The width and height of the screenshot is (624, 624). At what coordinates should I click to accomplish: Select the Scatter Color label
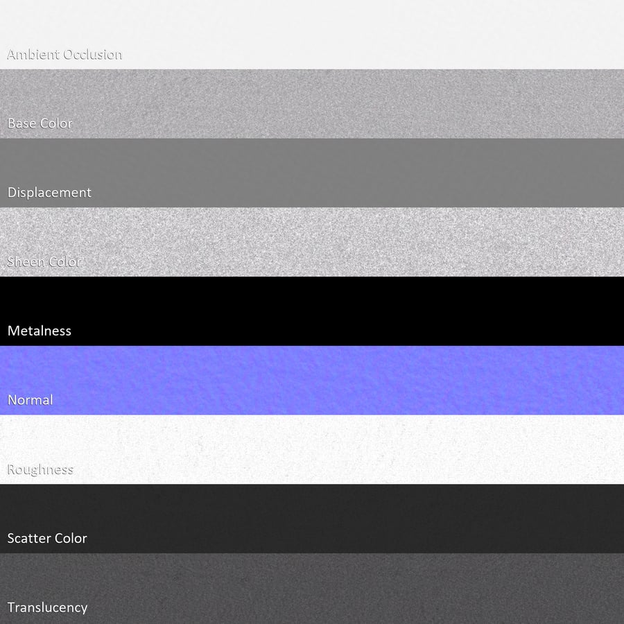tap(47, 539)
